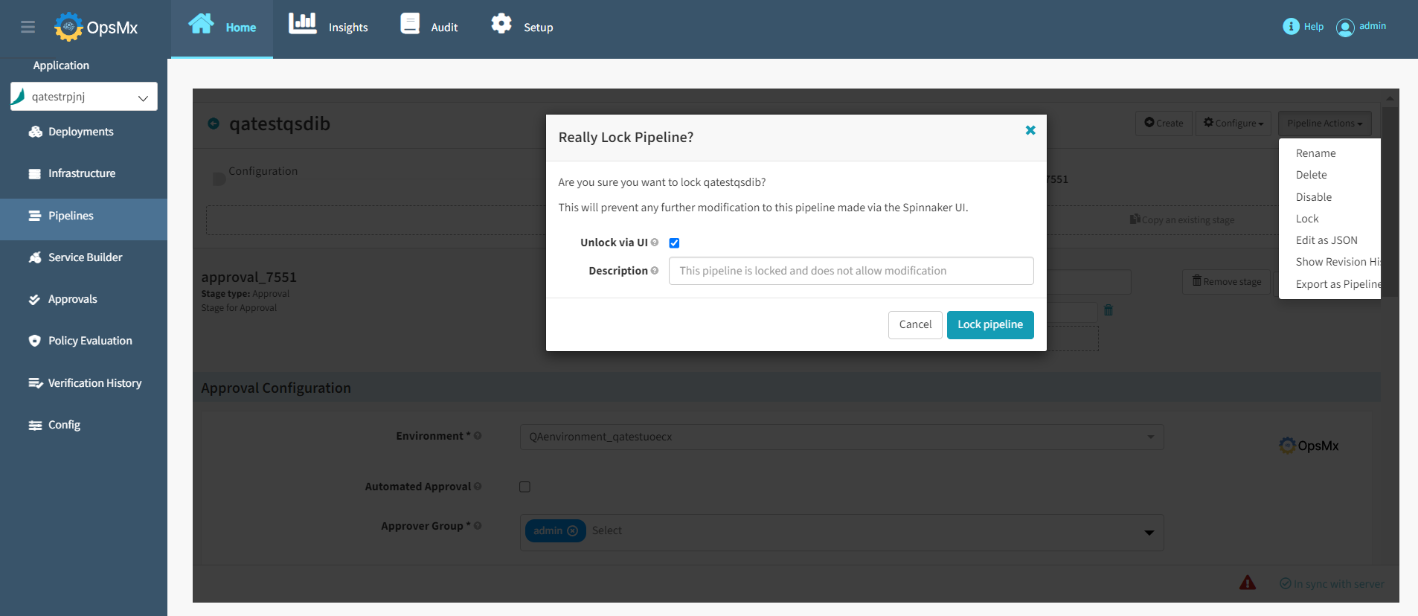This screenshot has height=616, width=1418.
Task: Expand the Approver Group select arrow
Action: click(x=1149, y=533)
